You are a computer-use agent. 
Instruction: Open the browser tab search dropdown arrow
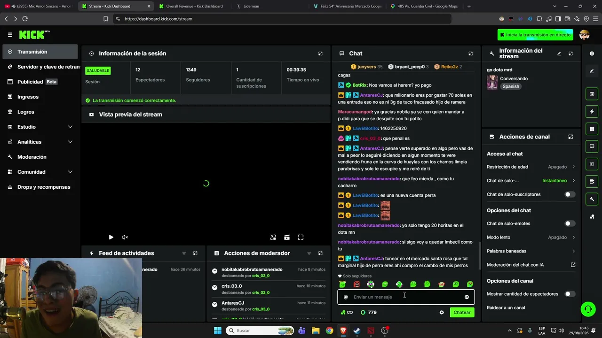point(554,6)
